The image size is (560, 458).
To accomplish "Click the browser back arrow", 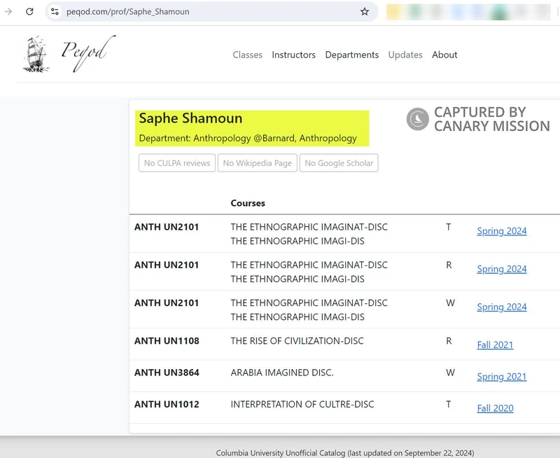I will coord(8,11).
